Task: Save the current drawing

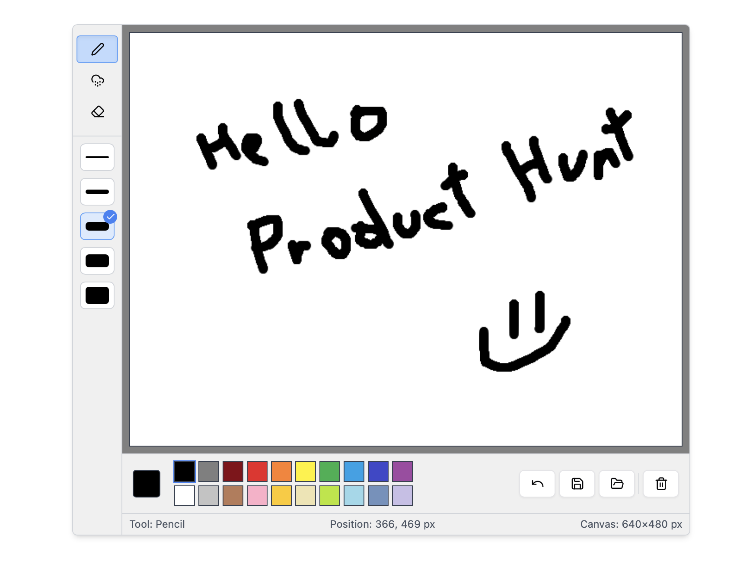Action: click(x=577, y=484)
